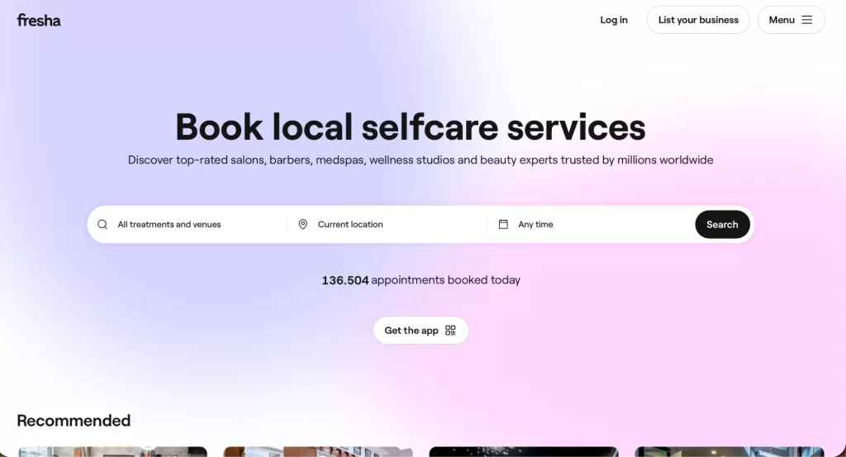
Task: Open the first Recommended venue thumbnail
Action: click(112, 451)
